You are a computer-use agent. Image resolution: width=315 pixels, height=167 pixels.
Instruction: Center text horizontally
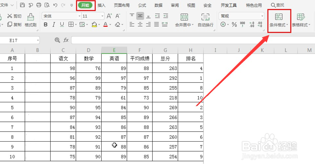click(140, 24)
